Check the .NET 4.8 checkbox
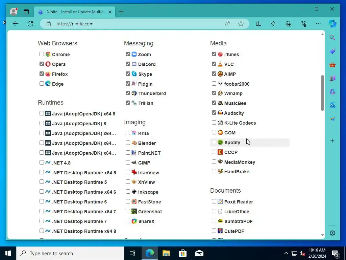 click(42, 162)
